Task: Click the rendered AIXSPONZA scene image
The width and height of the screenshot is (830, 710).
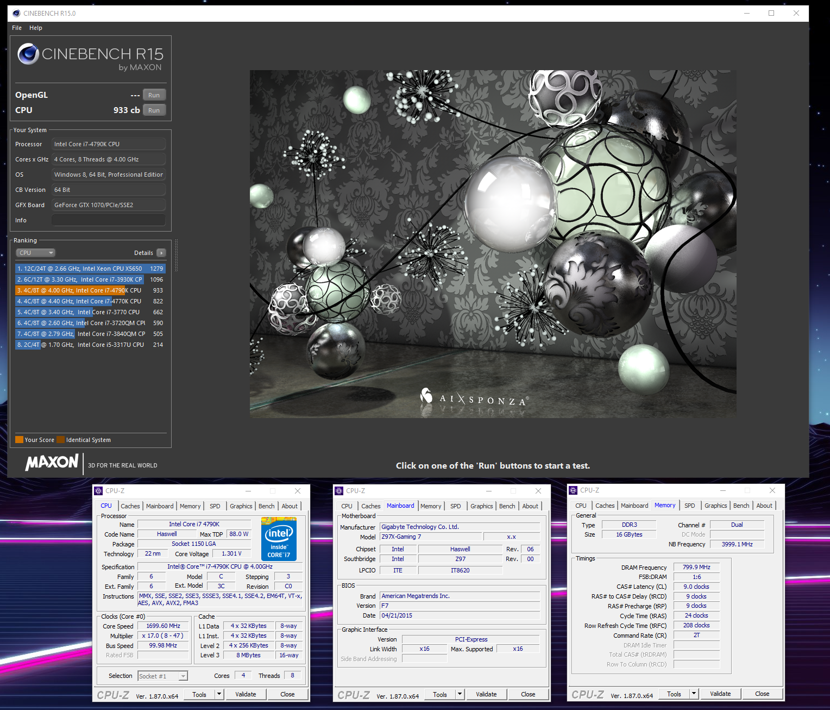Action: pyautogui.click(x=493, y=244)
